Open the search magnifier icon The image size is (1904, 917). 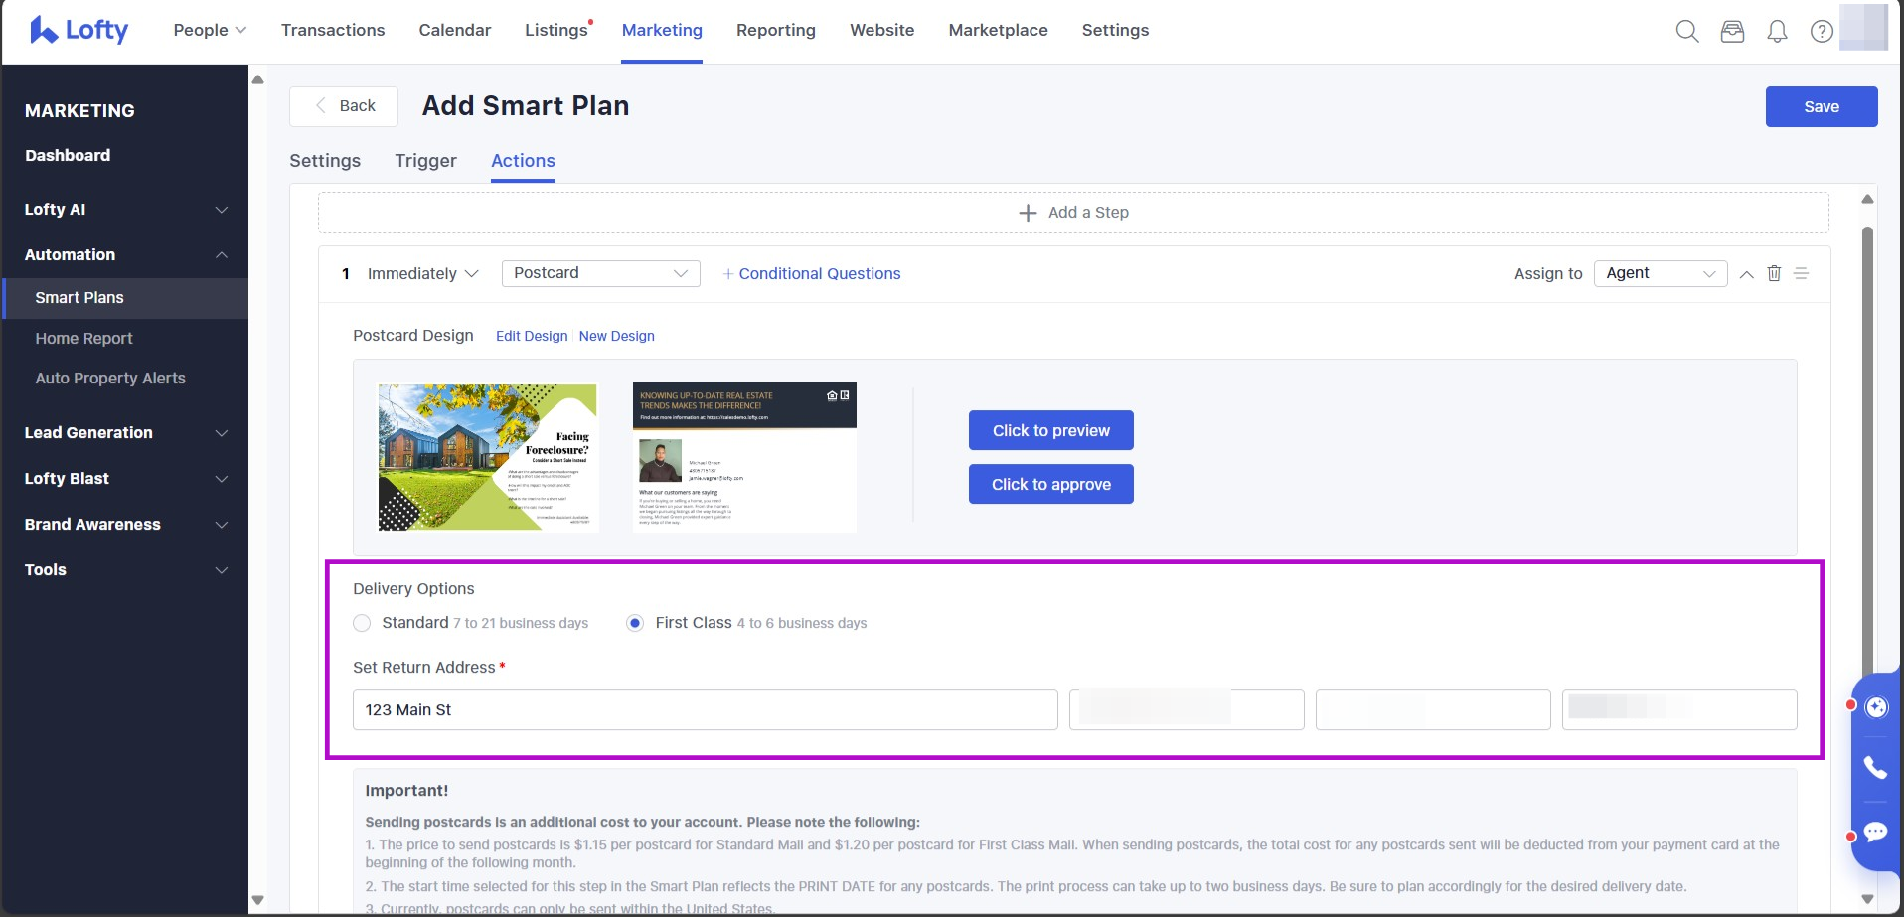pyautogui.click(x=1686, y=31)
